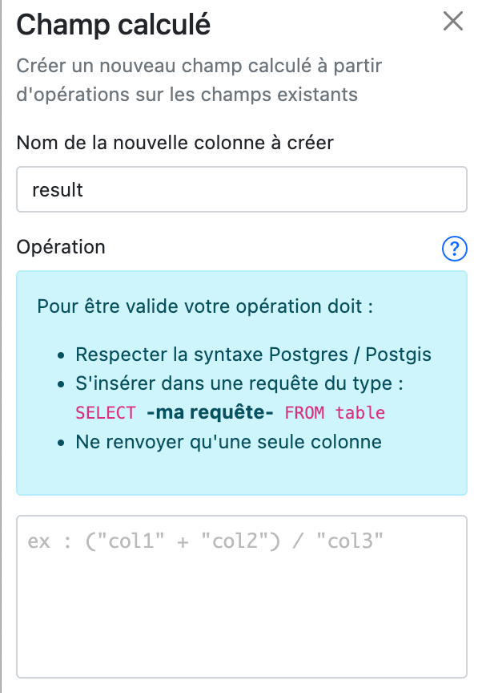This screenshot has height=693, width=482.
Task: Select the "S'insérer dans une requête" bullet line
Action: point(239,384)
